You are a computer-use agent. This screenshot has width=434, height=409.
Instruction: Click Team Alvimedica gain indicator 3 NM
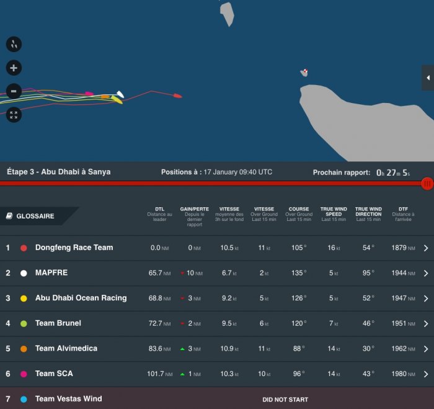(x=190, y=349)
